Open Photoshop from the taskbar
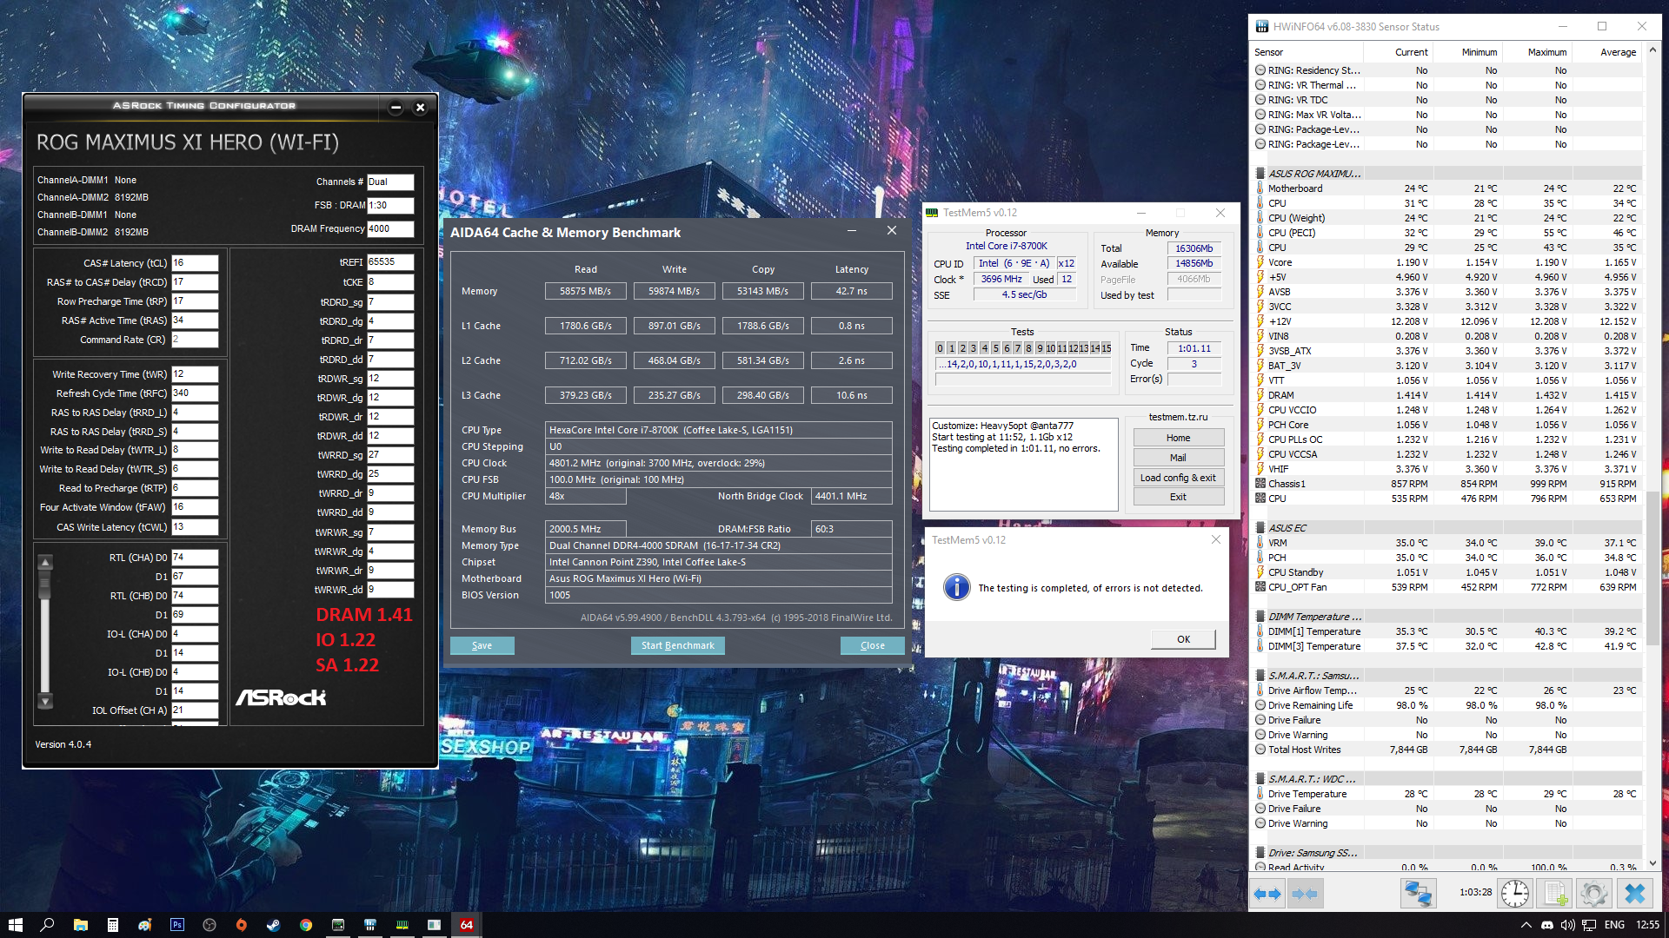This screenshot has width=1669, height=938. (x=177, y=925)
